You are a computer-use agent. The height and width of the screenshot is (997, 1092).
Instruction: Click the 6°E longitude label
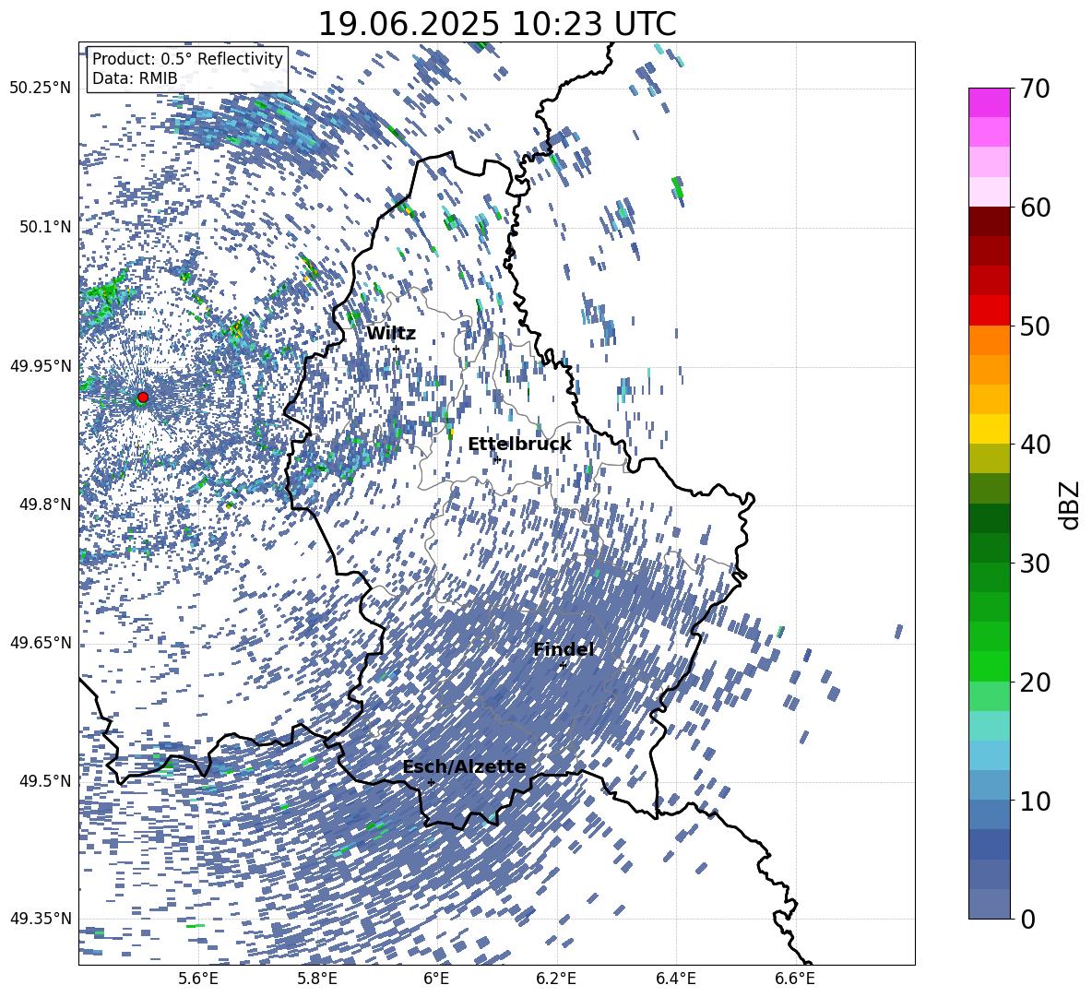click(x=436, y=979)
